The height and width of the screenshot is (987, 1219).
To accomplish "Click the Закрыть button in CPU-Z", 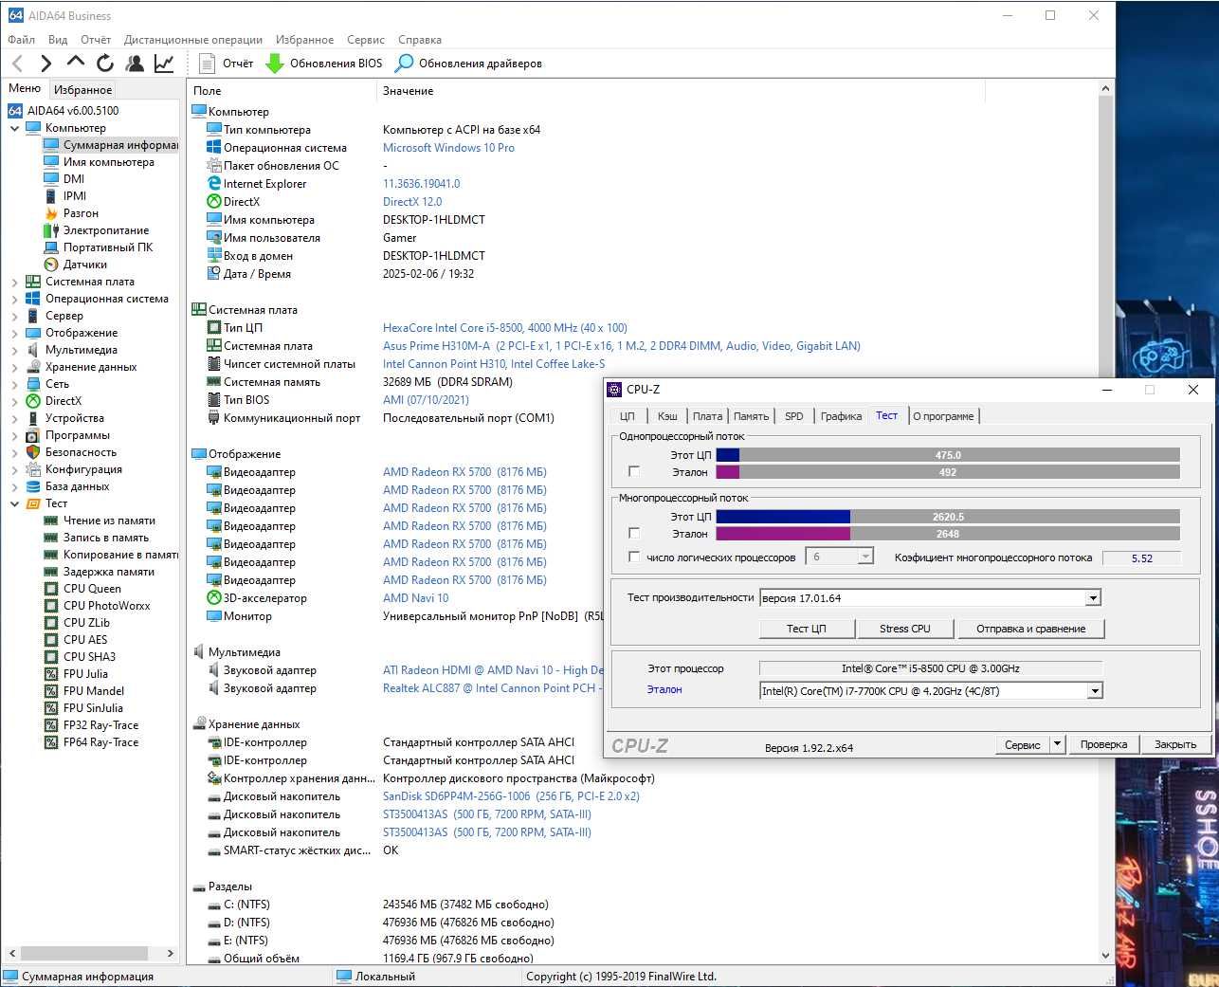I will [1175, 744].
